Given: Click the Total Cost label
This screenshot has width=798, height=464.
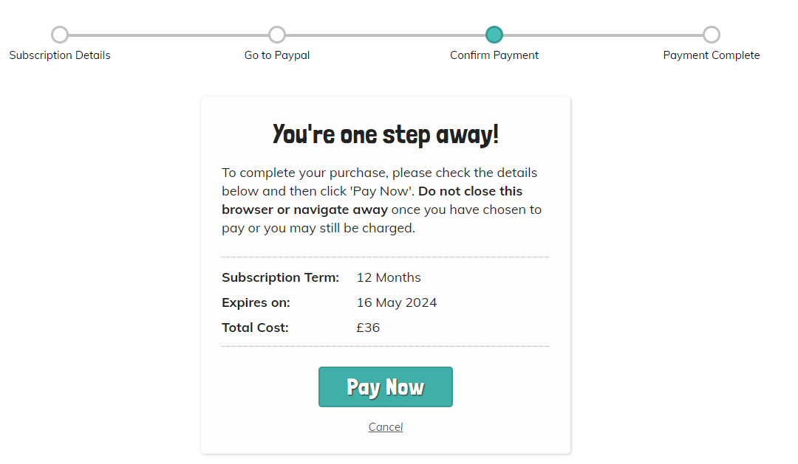Looking at the screenshot, I should click(x=255, y=328).
